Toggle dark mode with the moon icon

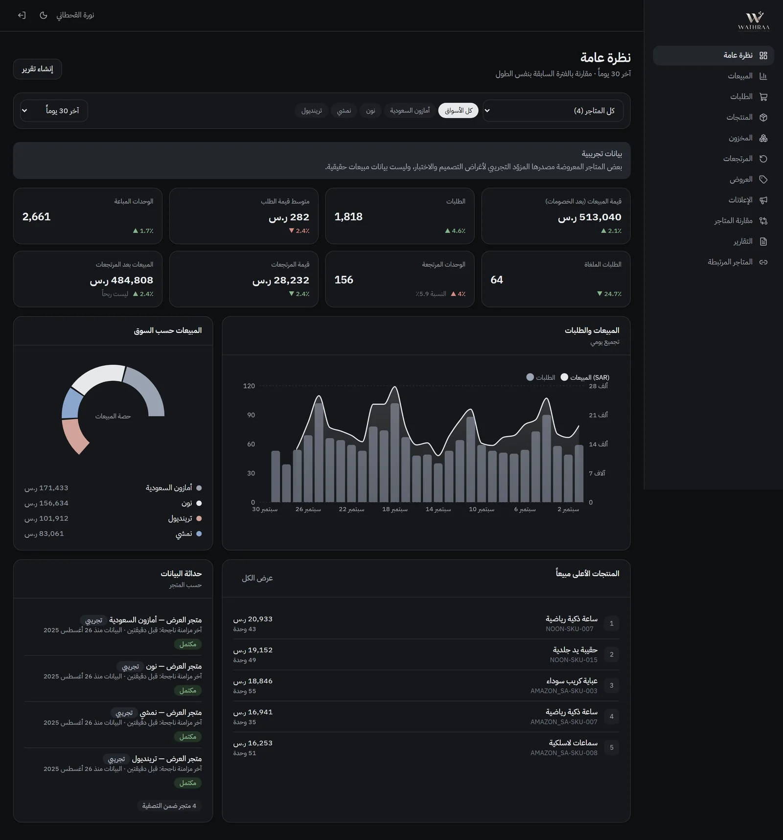(x=44, y=15)
